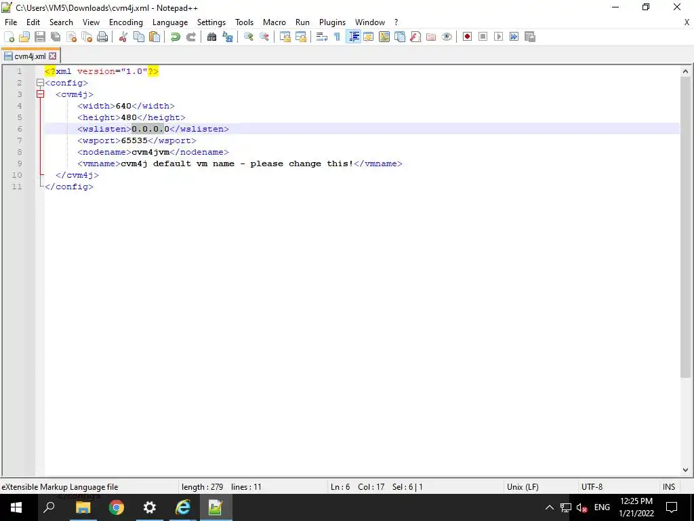Click the Zoom In toolbar icon
The image size is (694, 521).
point(248,37)
